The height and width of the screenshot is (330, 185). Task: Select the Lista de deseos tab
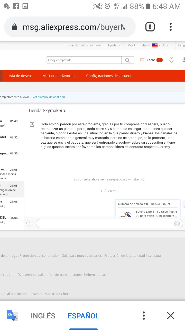(20, 76)
